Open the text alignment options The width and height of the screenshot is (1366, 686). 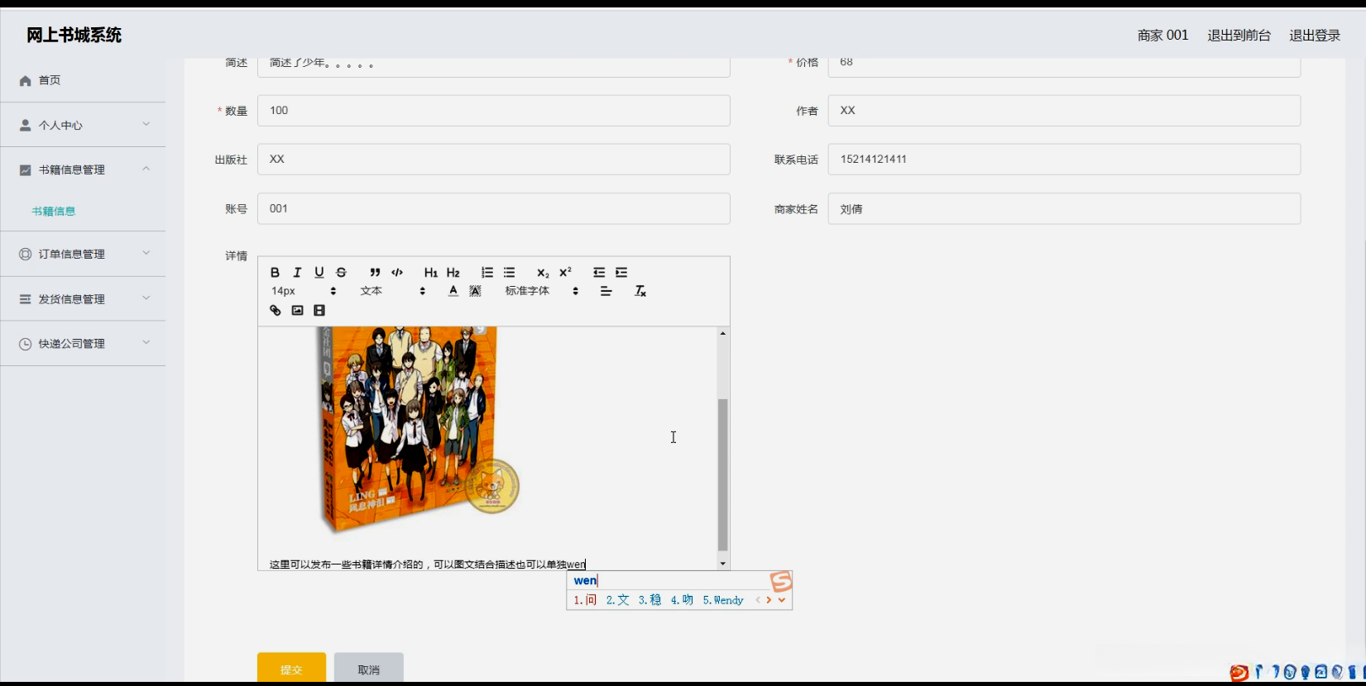(606, 291)
